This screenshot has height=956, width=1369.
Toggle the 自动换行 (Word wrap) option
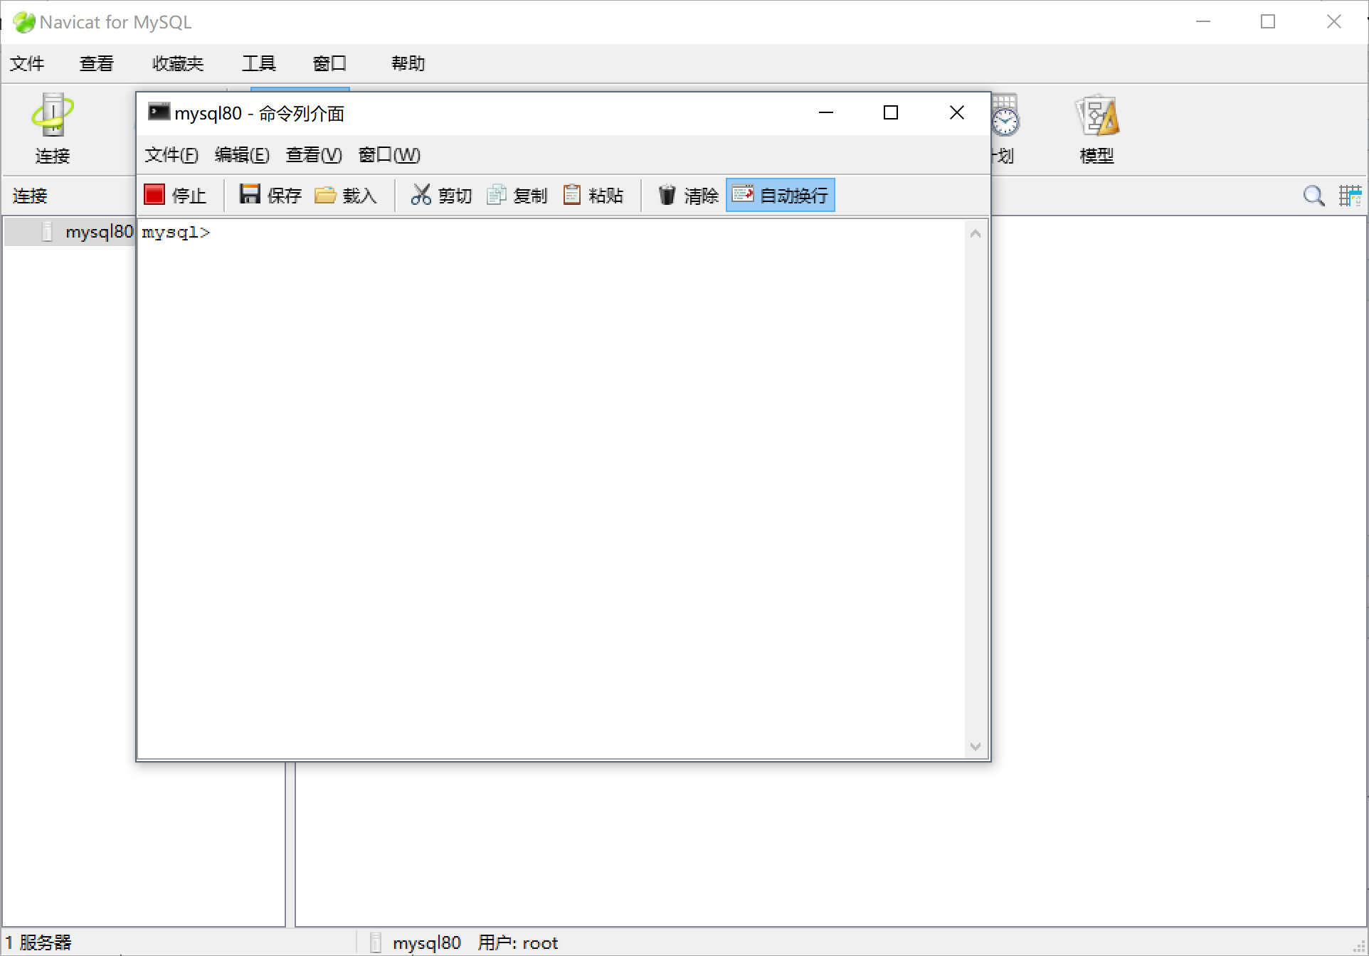(x=781, y=195)
